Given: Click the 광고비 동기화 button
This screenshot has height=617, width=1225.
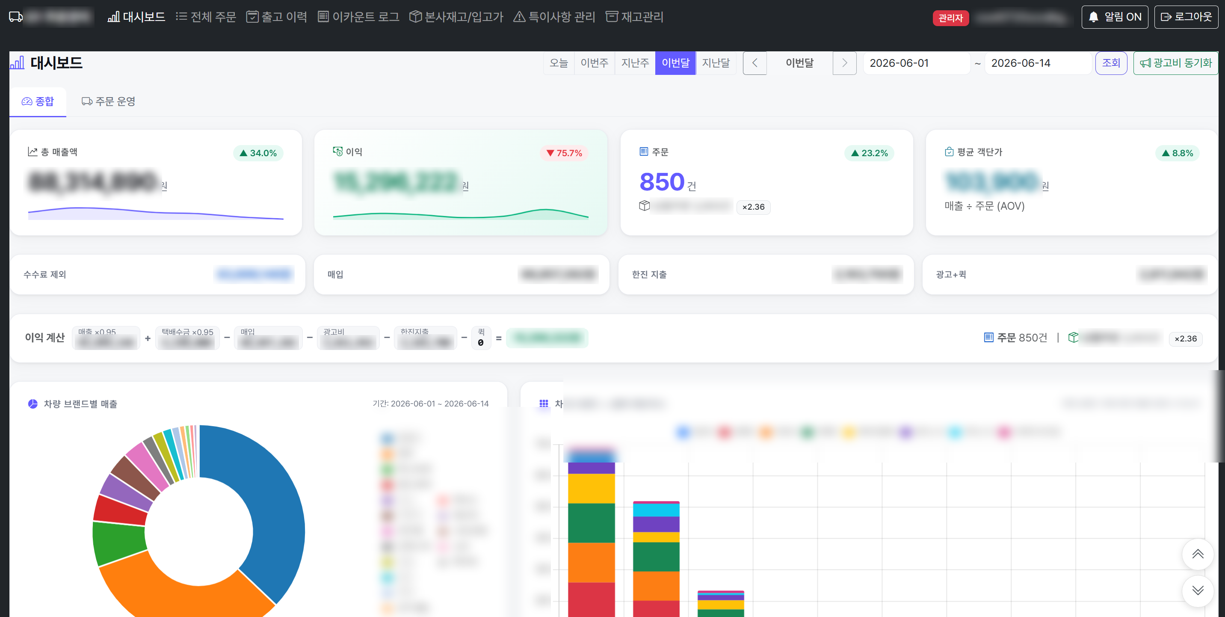Looking at the screenshot, I should click(x=1175, y=63).
